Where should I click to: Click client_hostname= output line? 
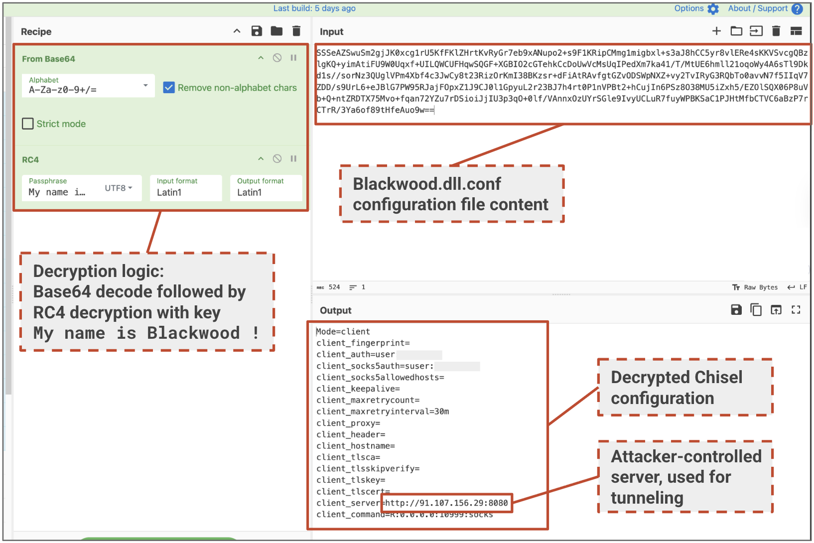pyautogui.click(x=356, y=446)
